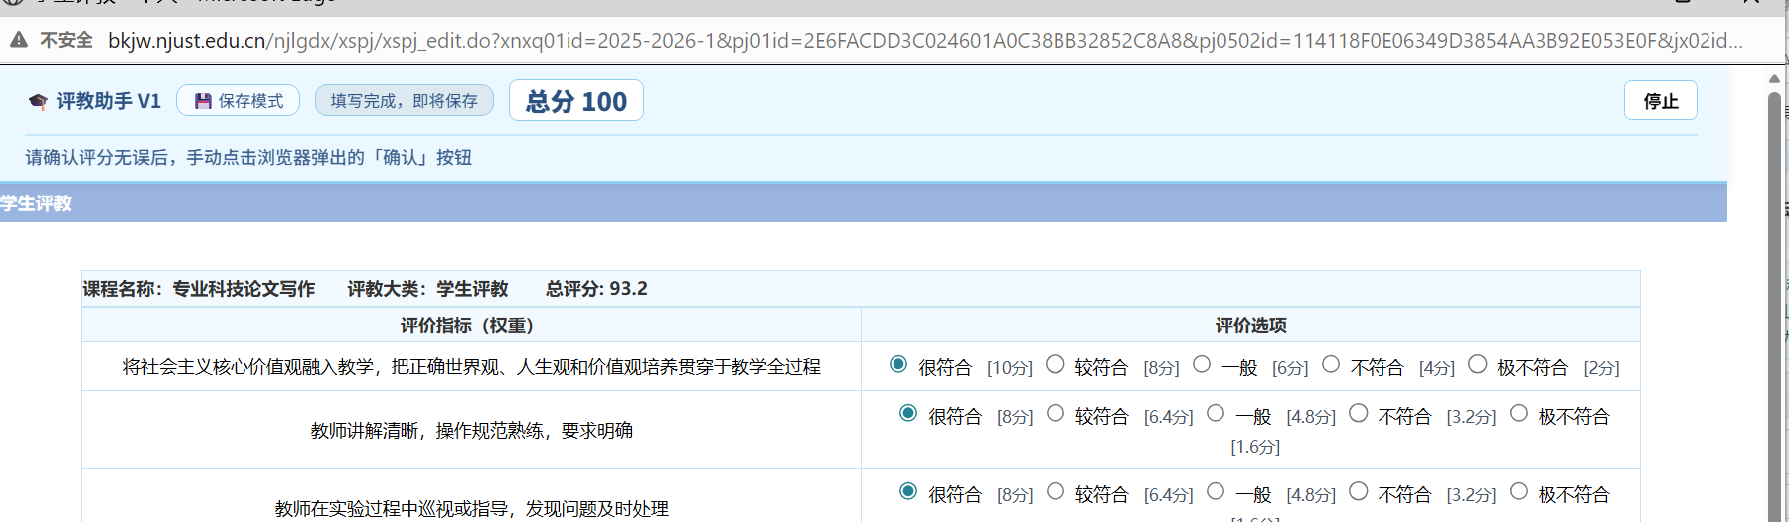Viewport: 1789px width, 522px height.
Task: Click the 不安全 security warning icon
Action: tap(19, 40)
